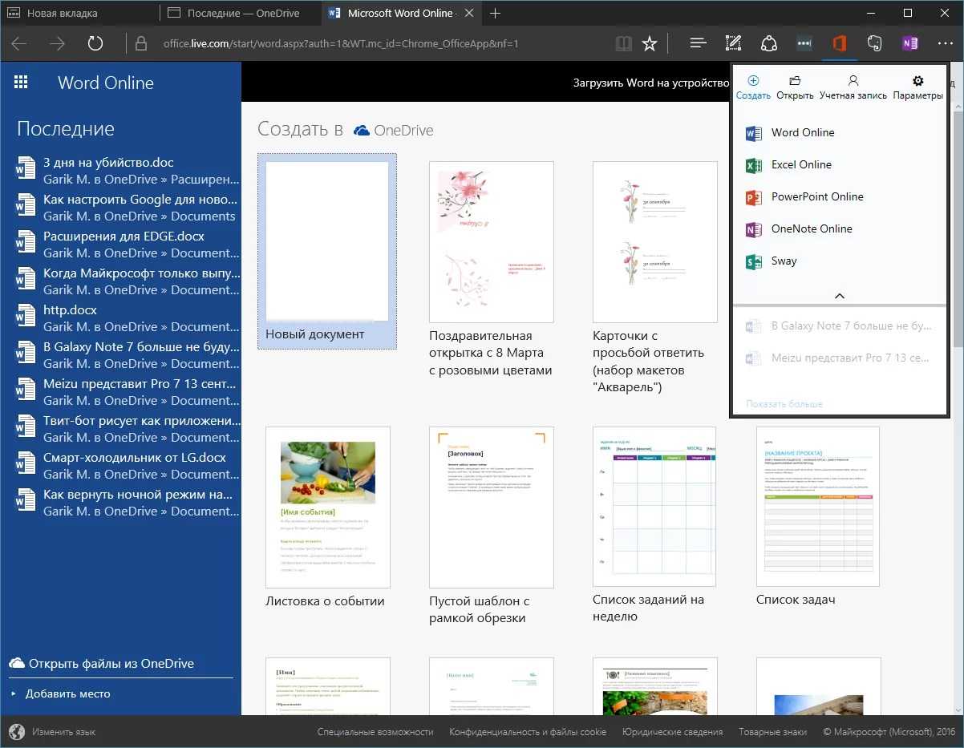Open the Reading view book icon
The height and width of the screenshot is (748, 964).
click(623, 43)
